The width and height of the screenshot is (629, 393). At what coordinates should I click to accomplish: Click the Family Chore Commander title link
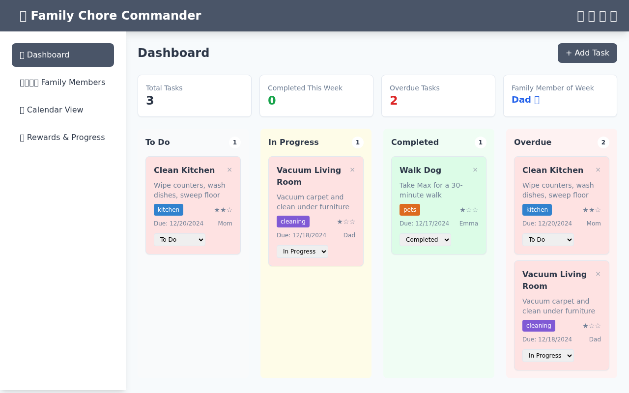pyautogui.click(x=110, y=15)
